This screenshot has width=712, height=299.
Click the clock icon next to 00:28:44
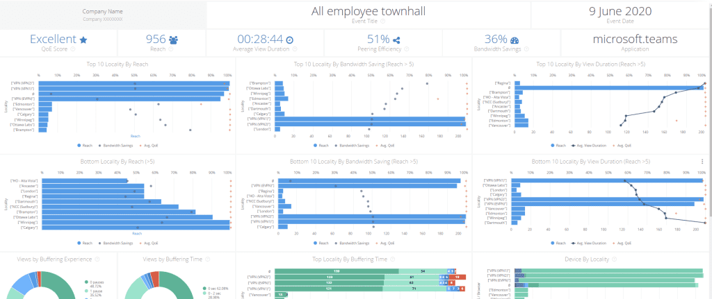[290, 40]
